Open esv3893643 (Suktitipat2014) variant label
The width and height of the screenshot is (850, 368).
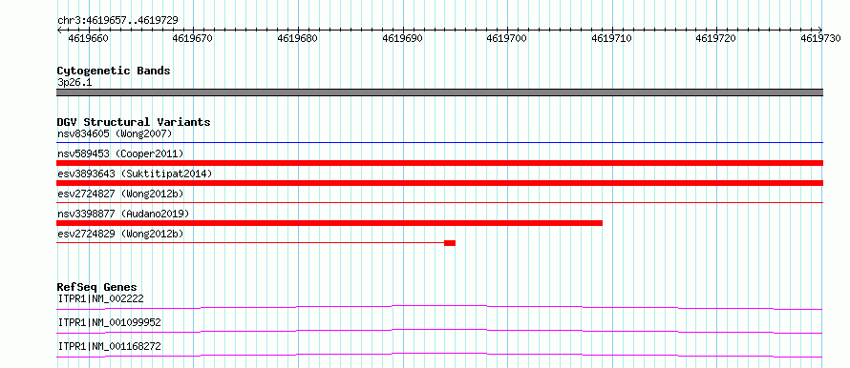click(x=135, y=174)
